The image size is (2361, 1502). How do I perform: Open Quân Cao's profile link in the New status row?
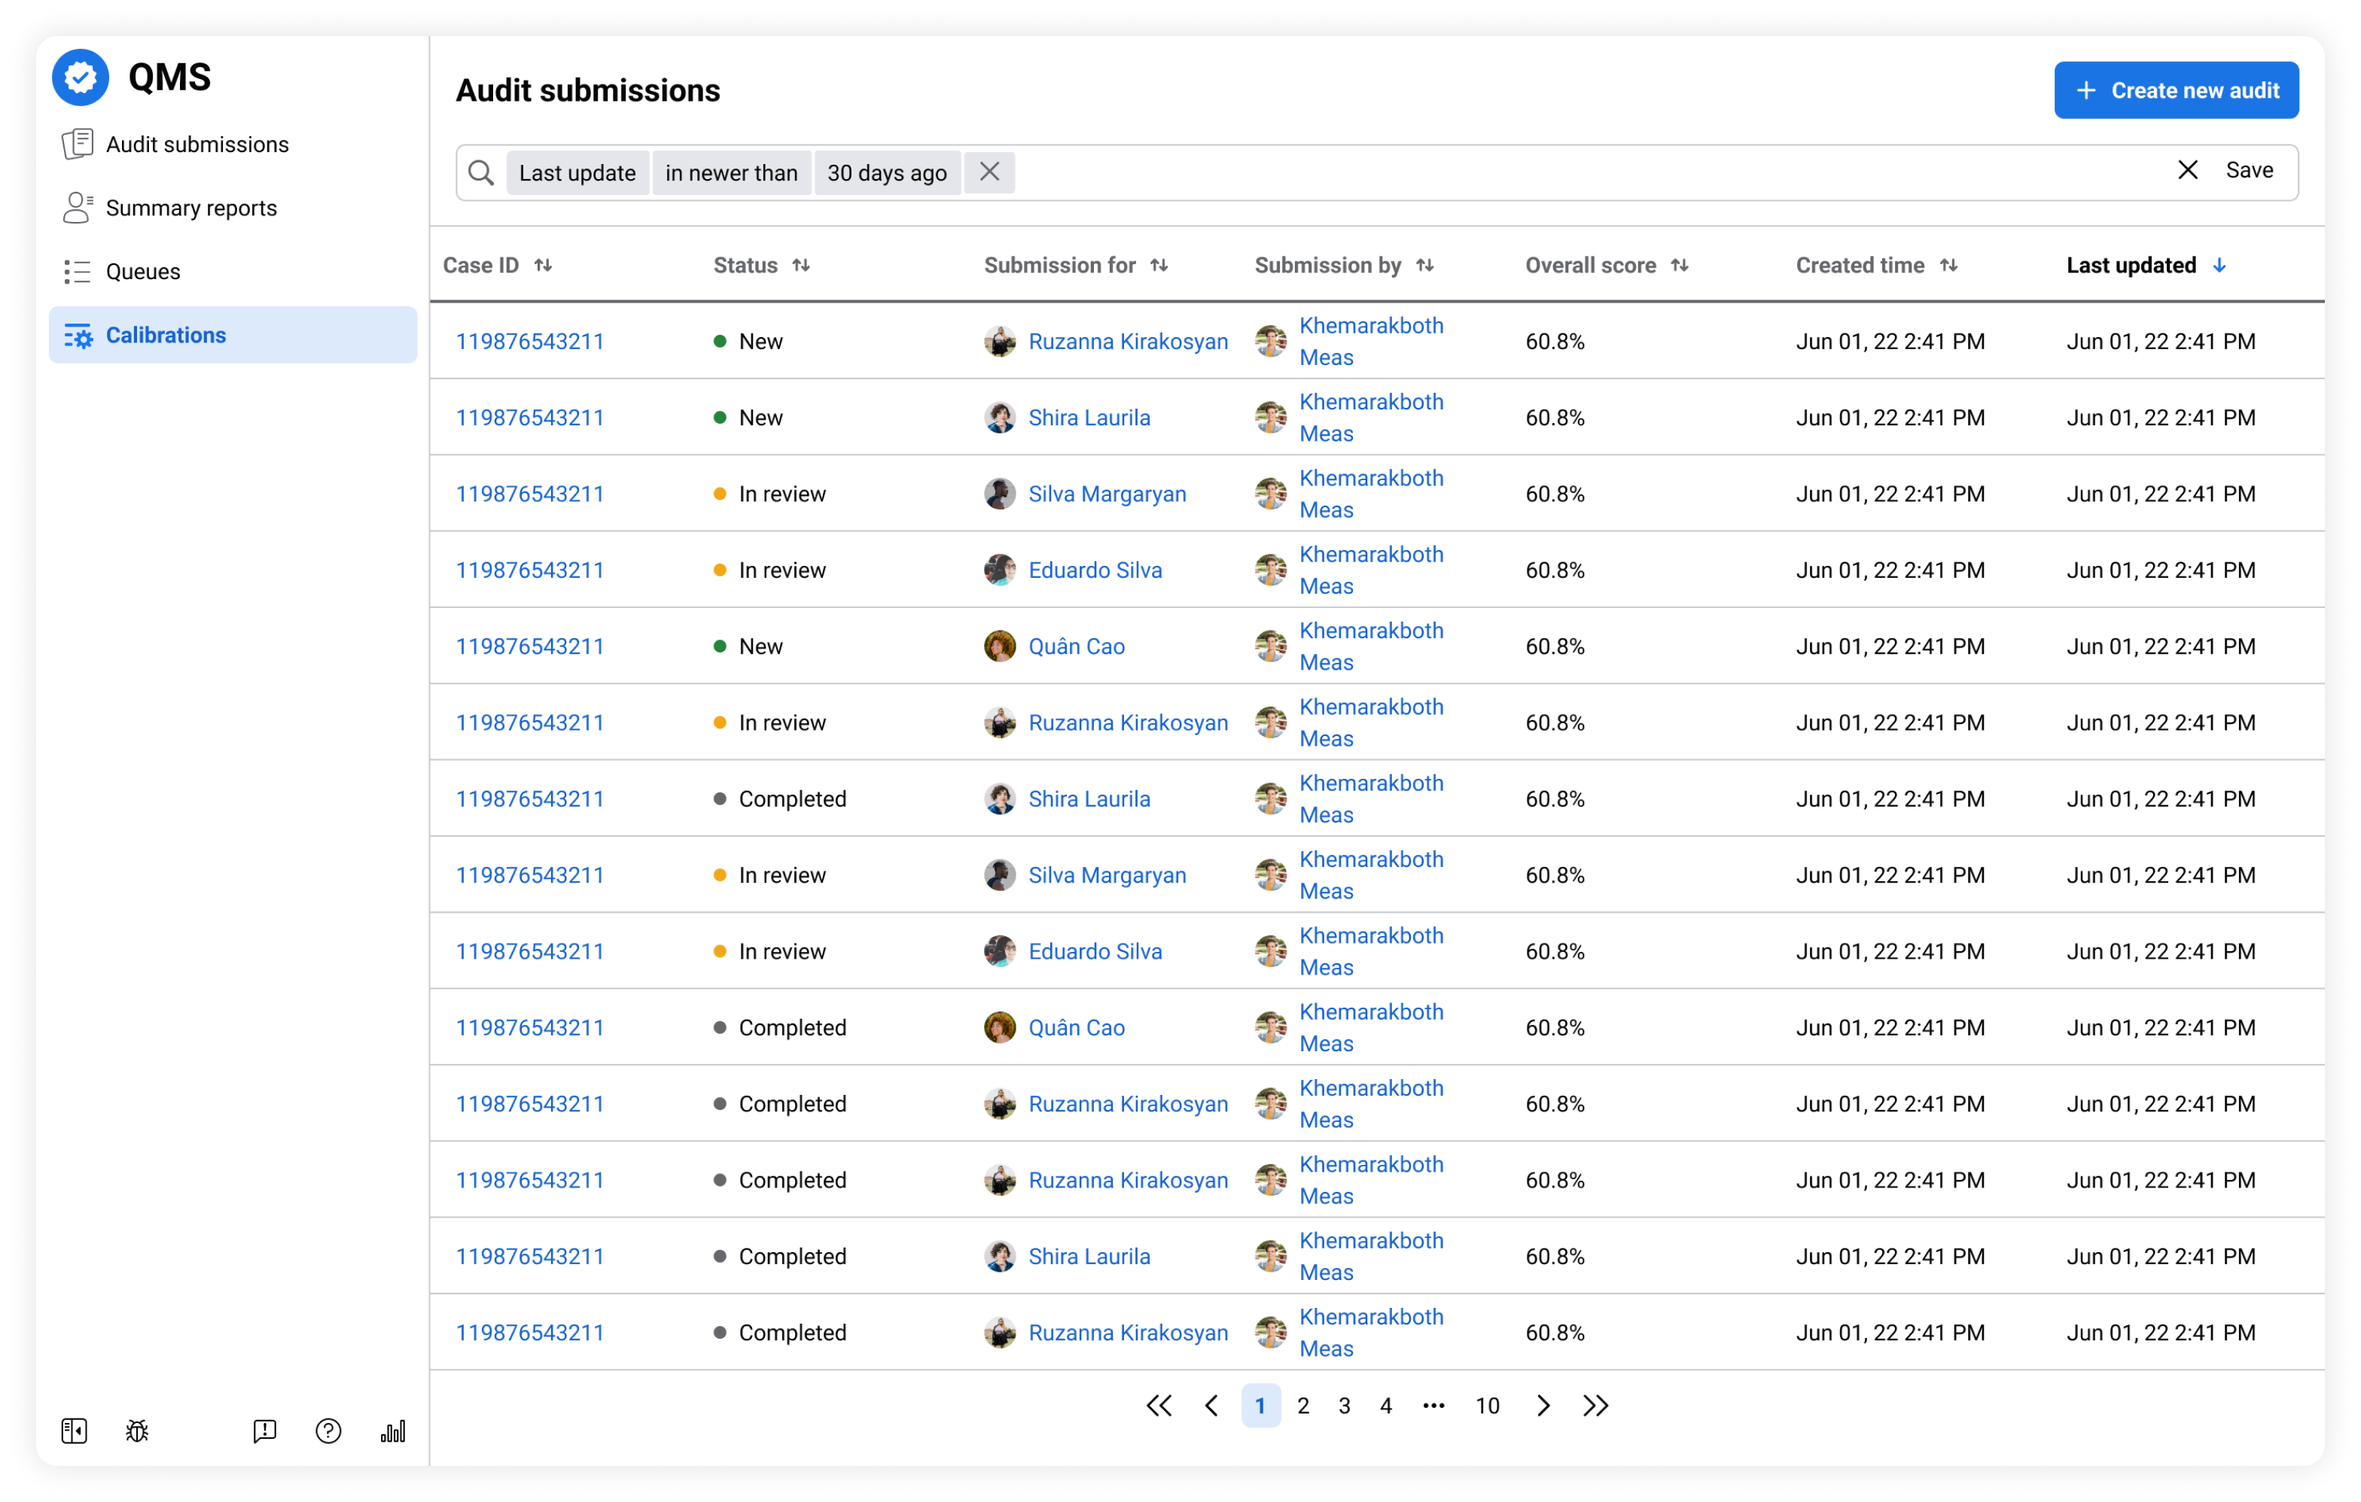coord(1076,646)
